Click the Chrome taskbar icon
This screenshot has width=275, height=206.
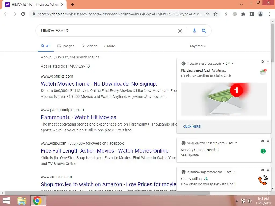pos(37,201)
